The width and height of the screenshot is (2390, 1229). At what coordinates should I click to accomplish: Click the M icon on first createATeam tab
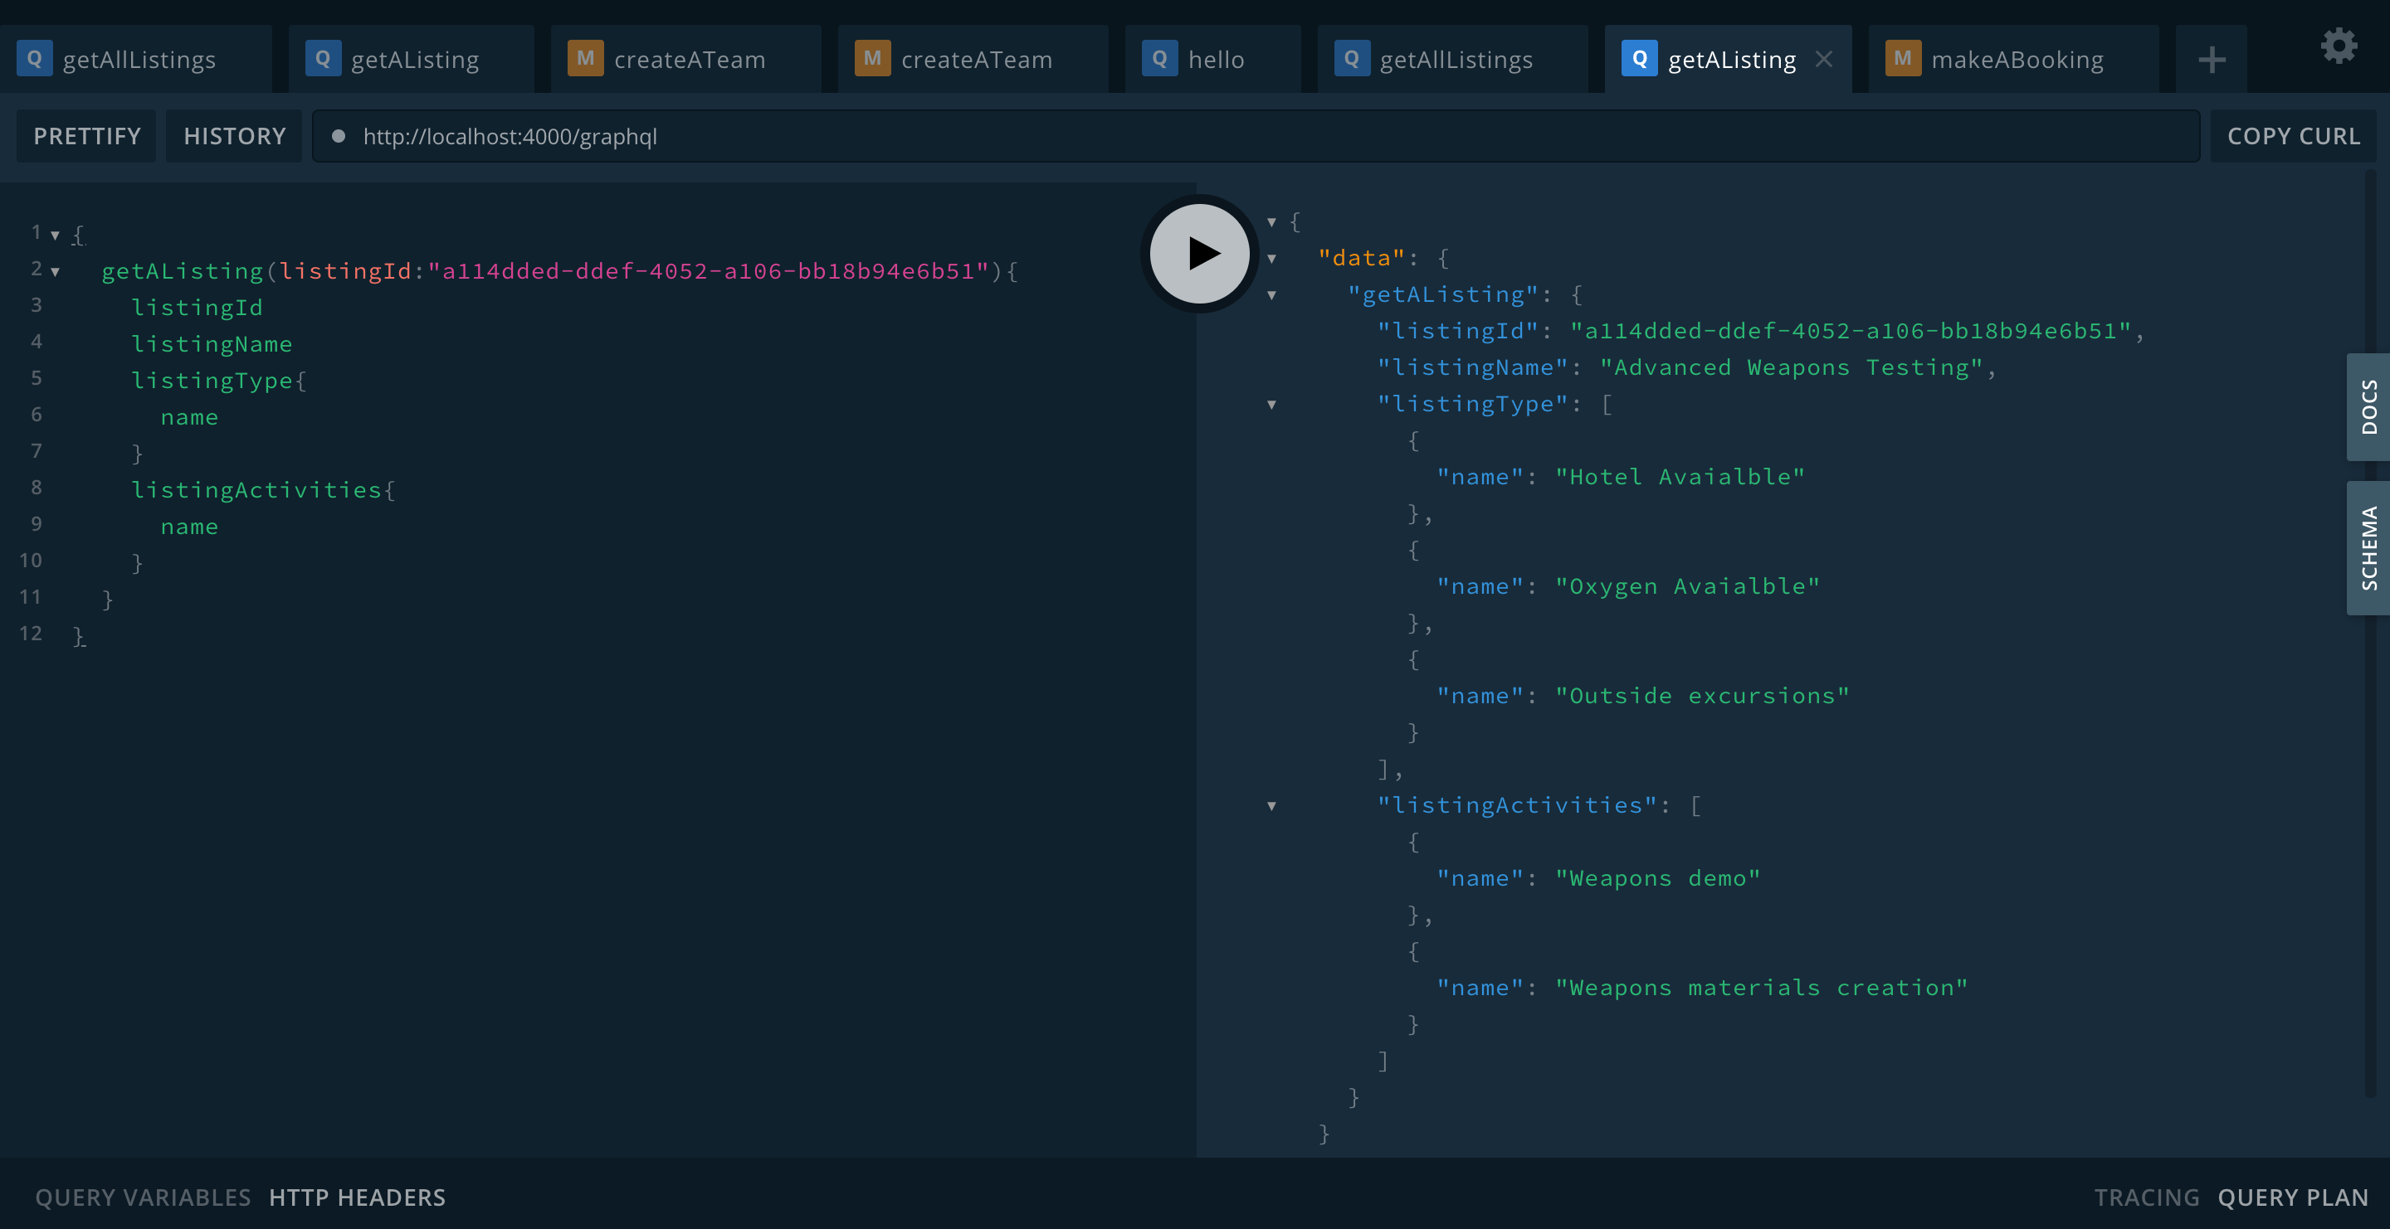tap(584, 58)
